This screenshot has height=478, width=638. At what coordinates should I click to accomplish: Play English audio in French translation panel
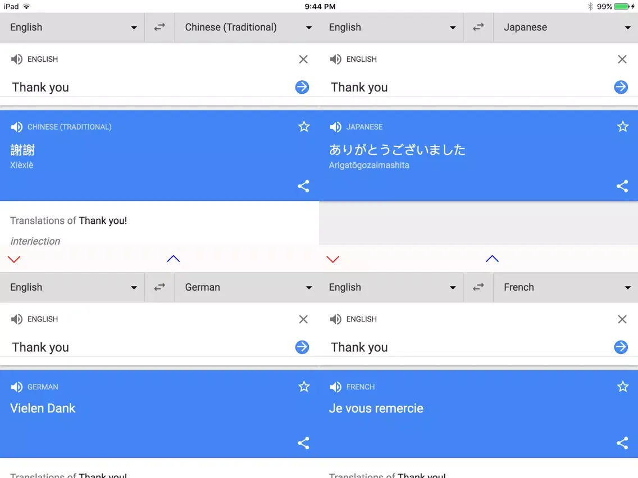coord(336,319)
